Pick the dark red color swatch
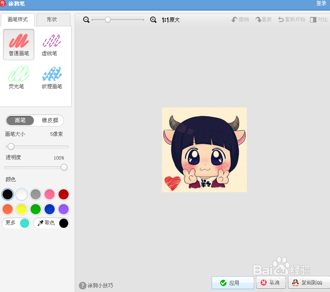This screenshot has height=292, width=330. pos(64,194)
